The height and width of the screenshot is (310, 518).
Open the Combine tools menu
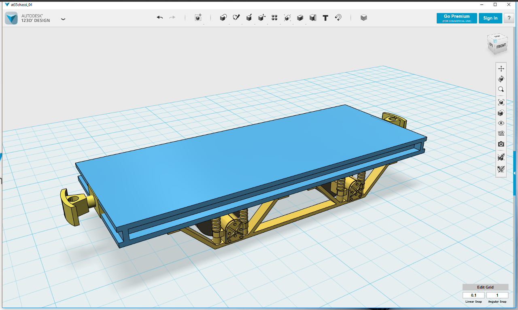tap(300, 18)
